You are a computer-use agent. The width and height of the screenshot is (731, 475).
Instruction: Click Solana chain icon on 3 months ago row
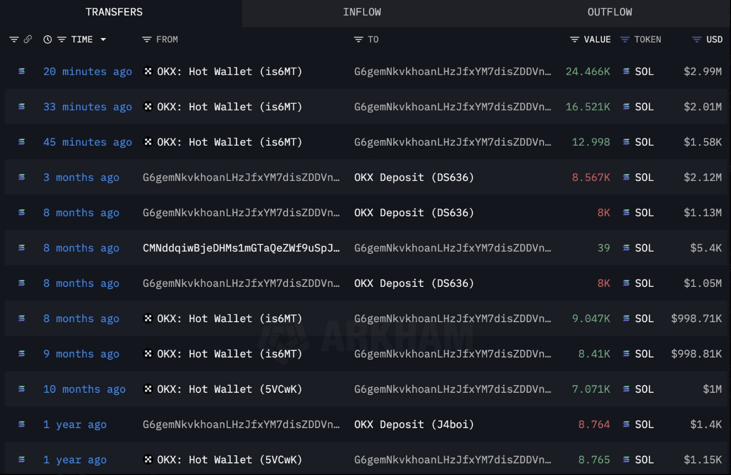22,177
